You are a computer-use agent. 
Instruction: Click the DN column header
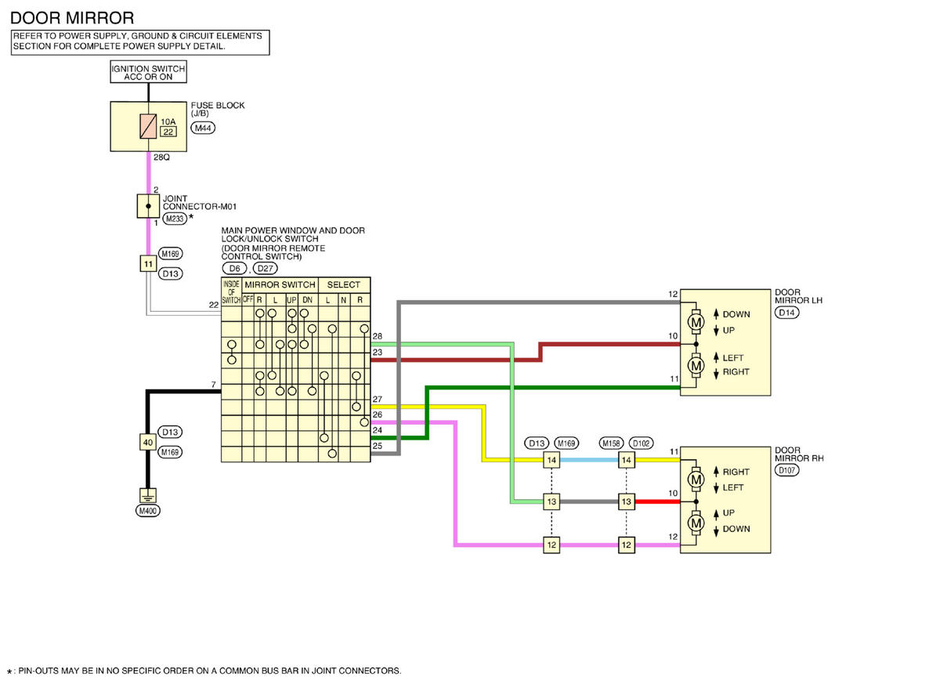tap(308, 299)
